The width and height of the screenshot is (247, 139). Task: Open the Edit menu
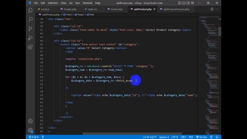point(43,3)
